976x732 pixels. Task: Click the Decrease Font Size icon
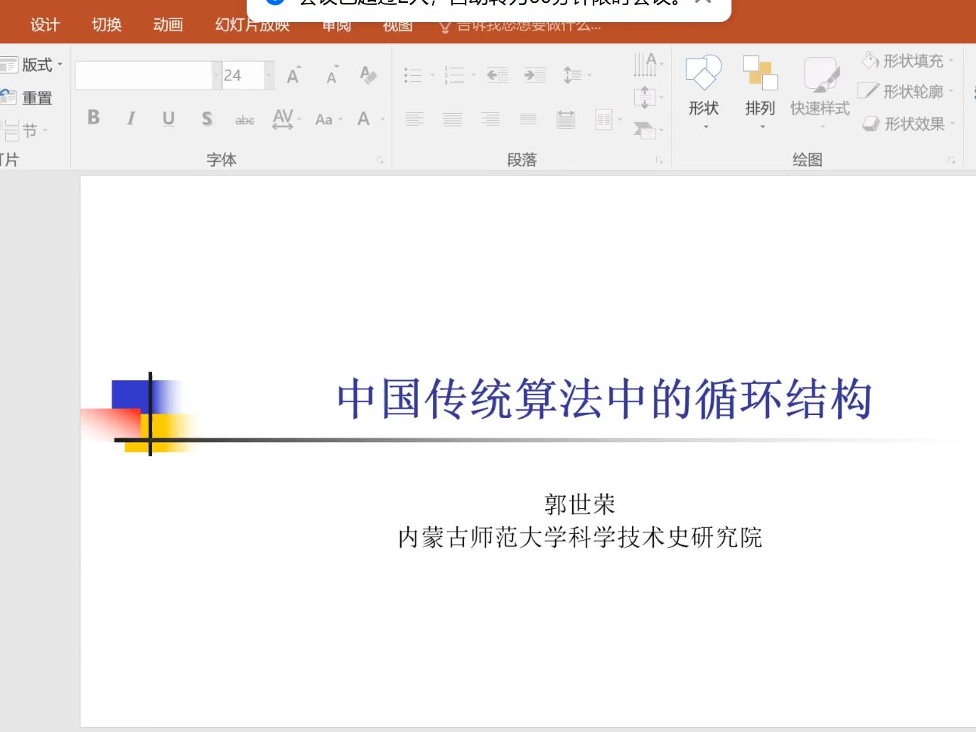coord(332,75)
